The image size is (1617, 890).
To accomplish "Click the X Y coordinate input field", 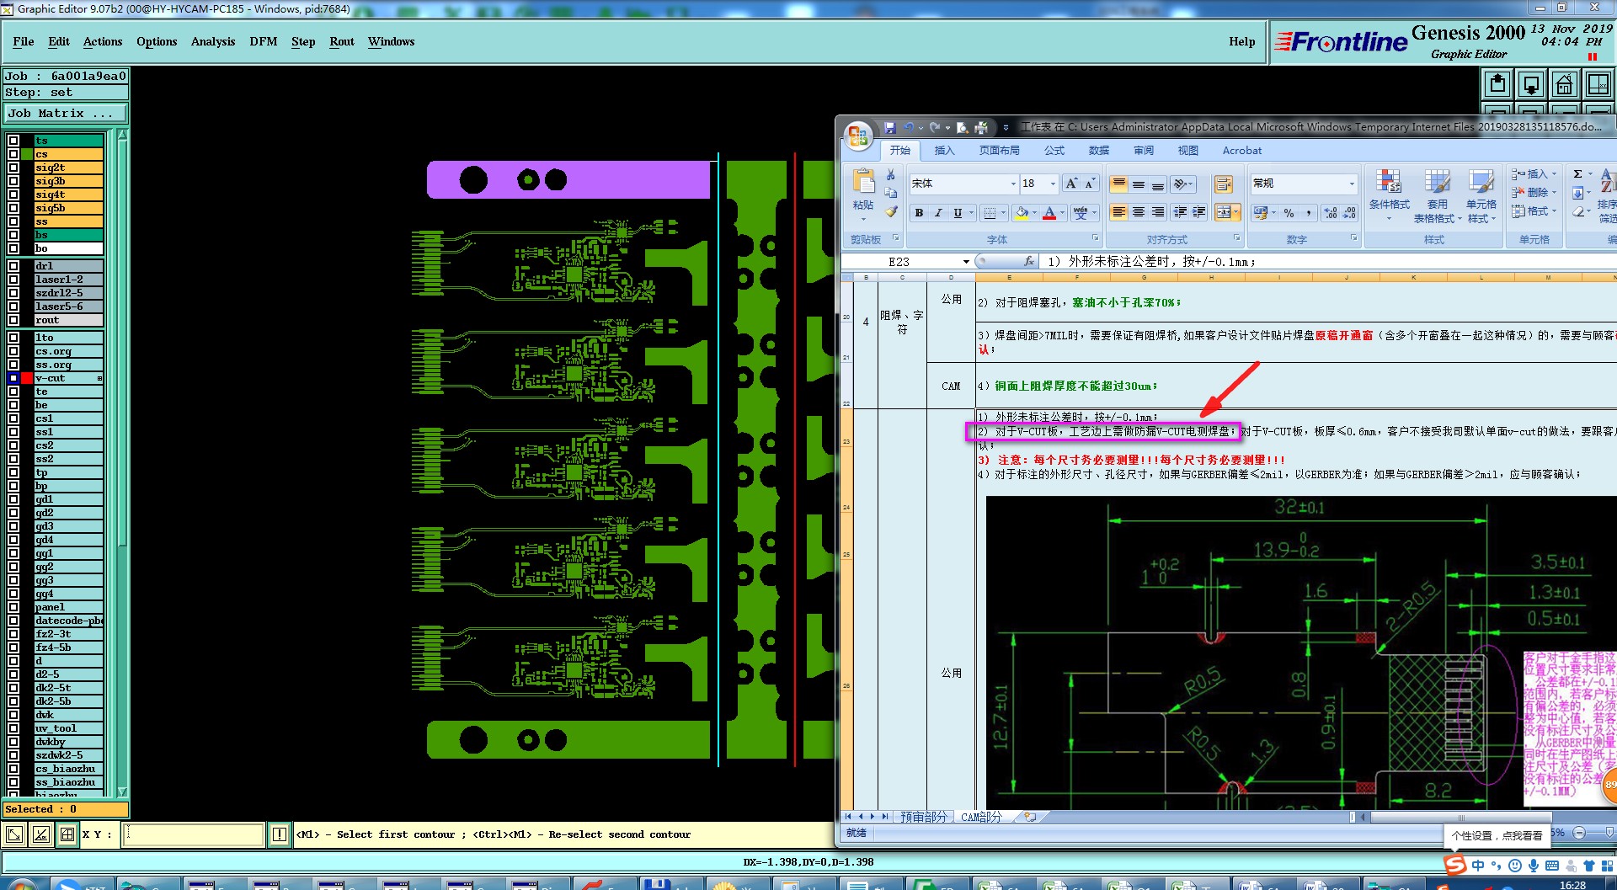I will (194, 834).
